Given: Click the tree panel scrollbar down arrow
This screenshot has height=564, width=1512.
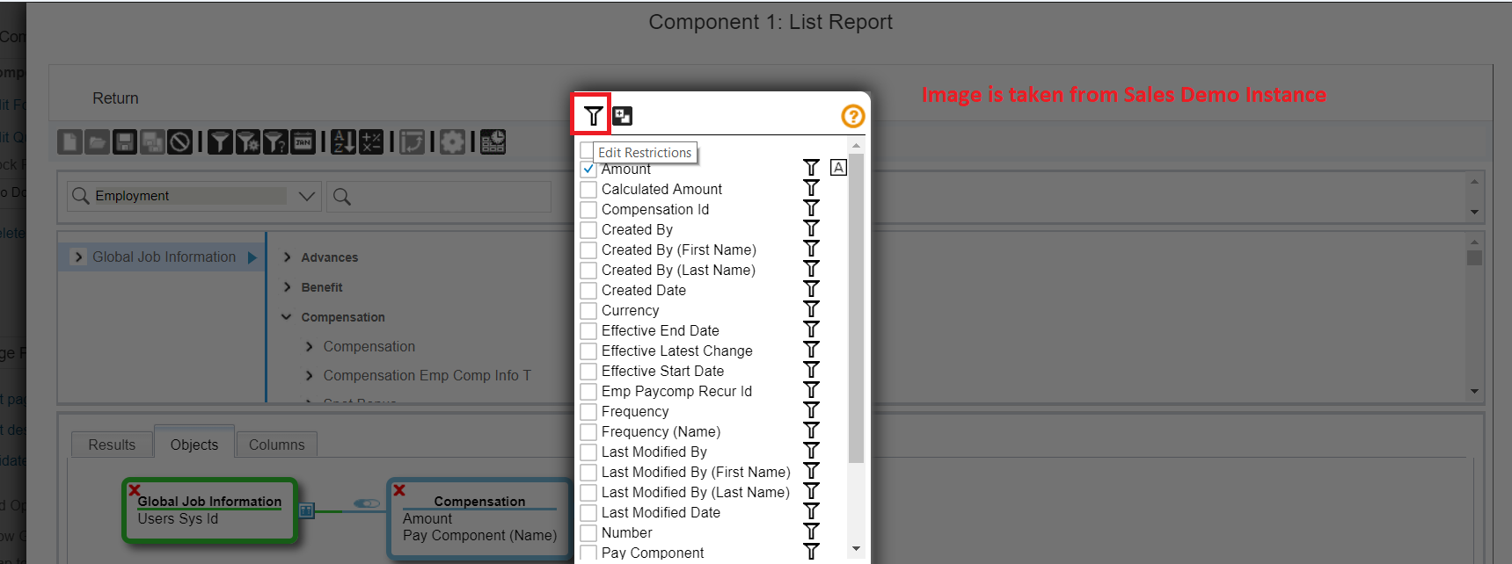Looking at the screenshot, I should click(x=1475, y=391).
